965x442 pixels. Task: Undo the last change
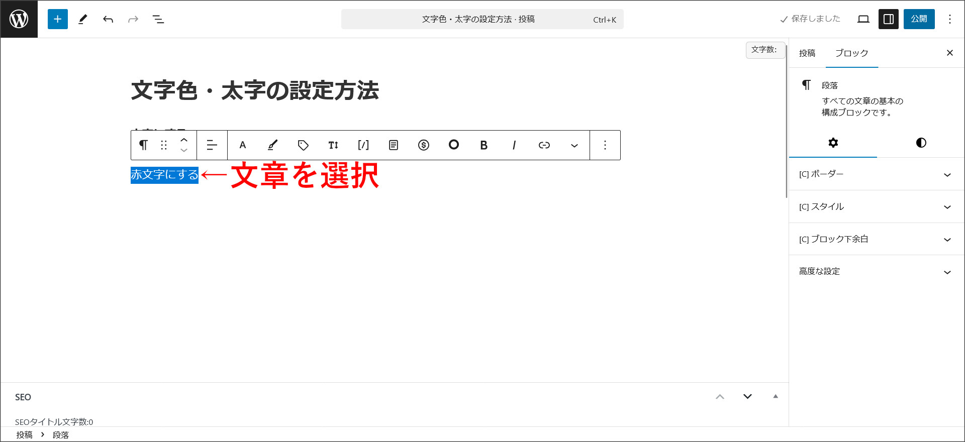coord(108,19)
